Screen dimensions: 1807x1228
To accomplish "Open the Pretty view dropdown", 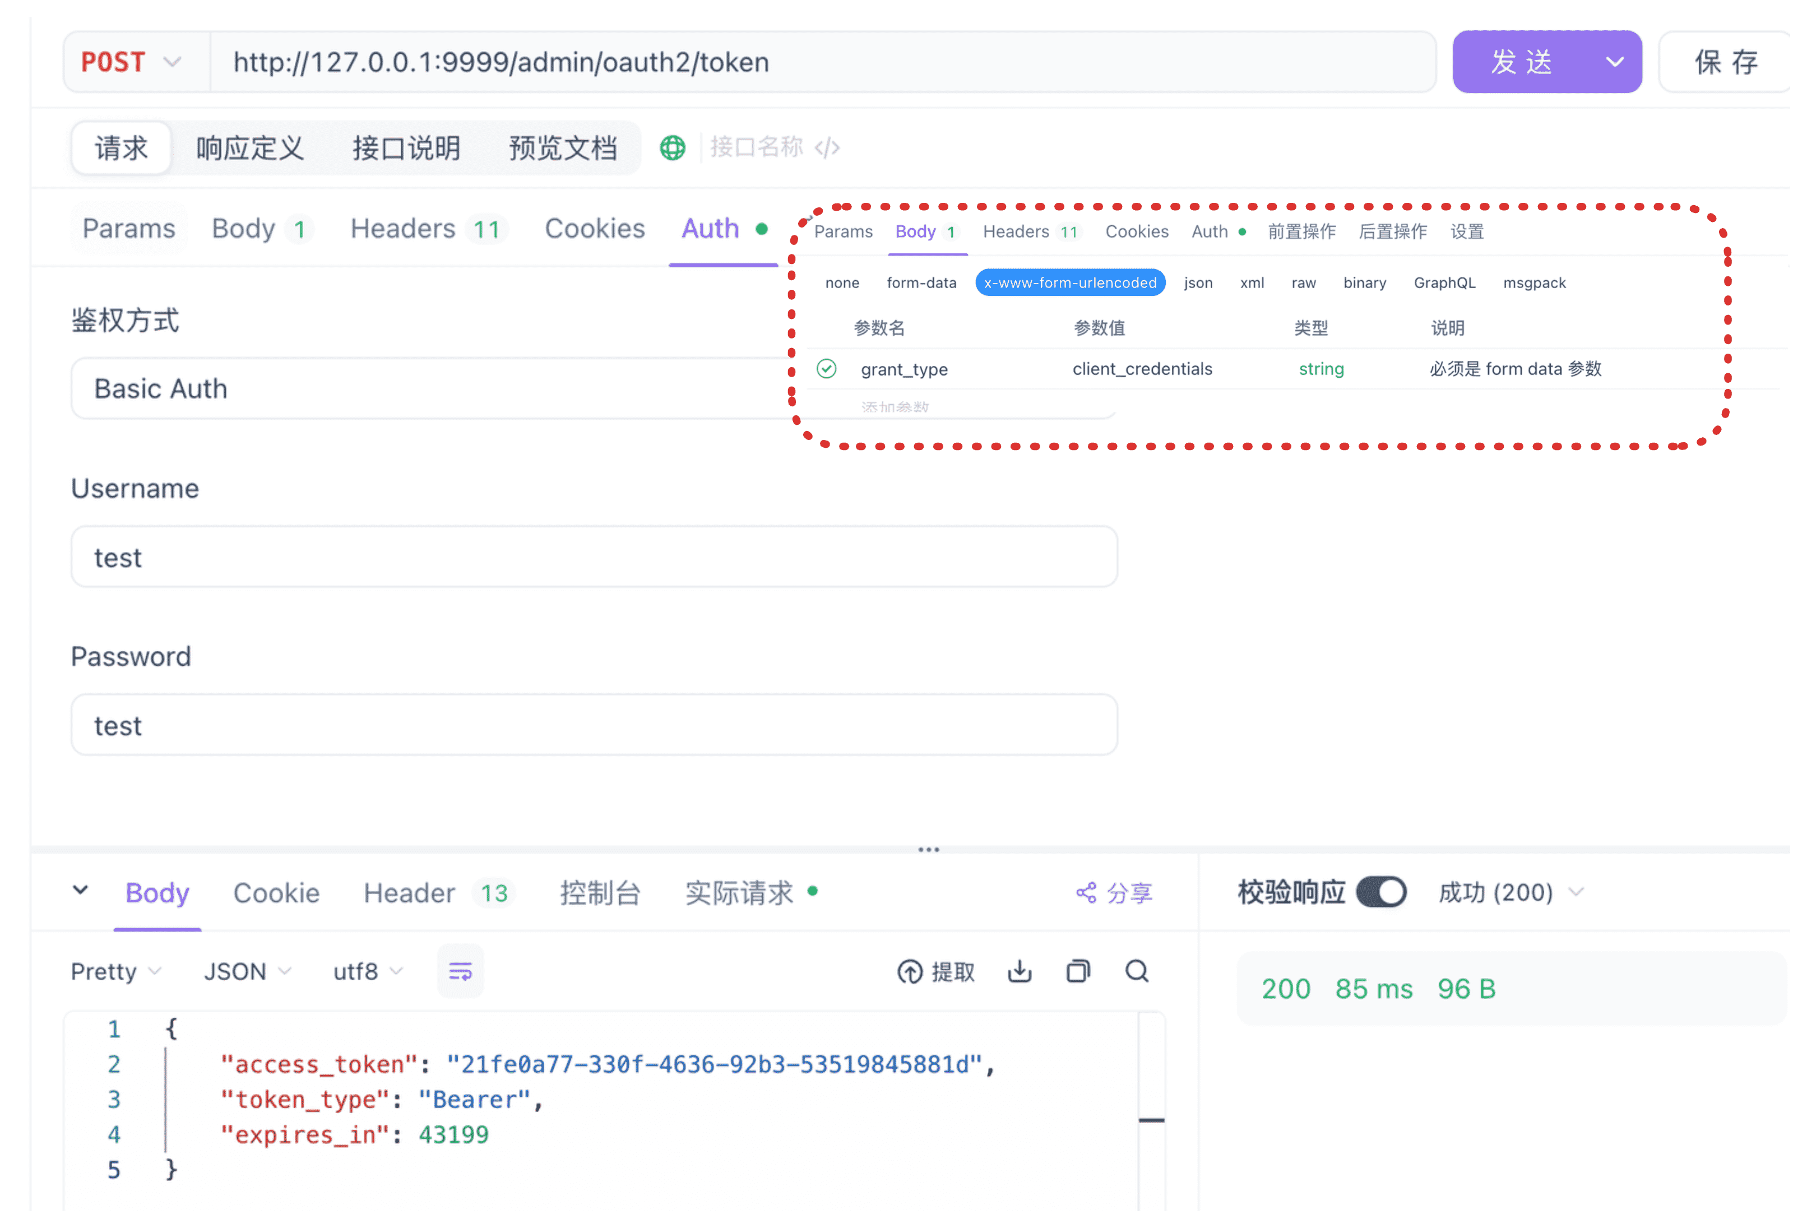I will [115, 971].
